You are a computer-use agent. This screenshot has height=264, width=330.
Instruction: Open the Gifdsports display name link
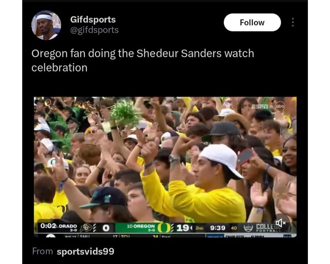(93, 19)
